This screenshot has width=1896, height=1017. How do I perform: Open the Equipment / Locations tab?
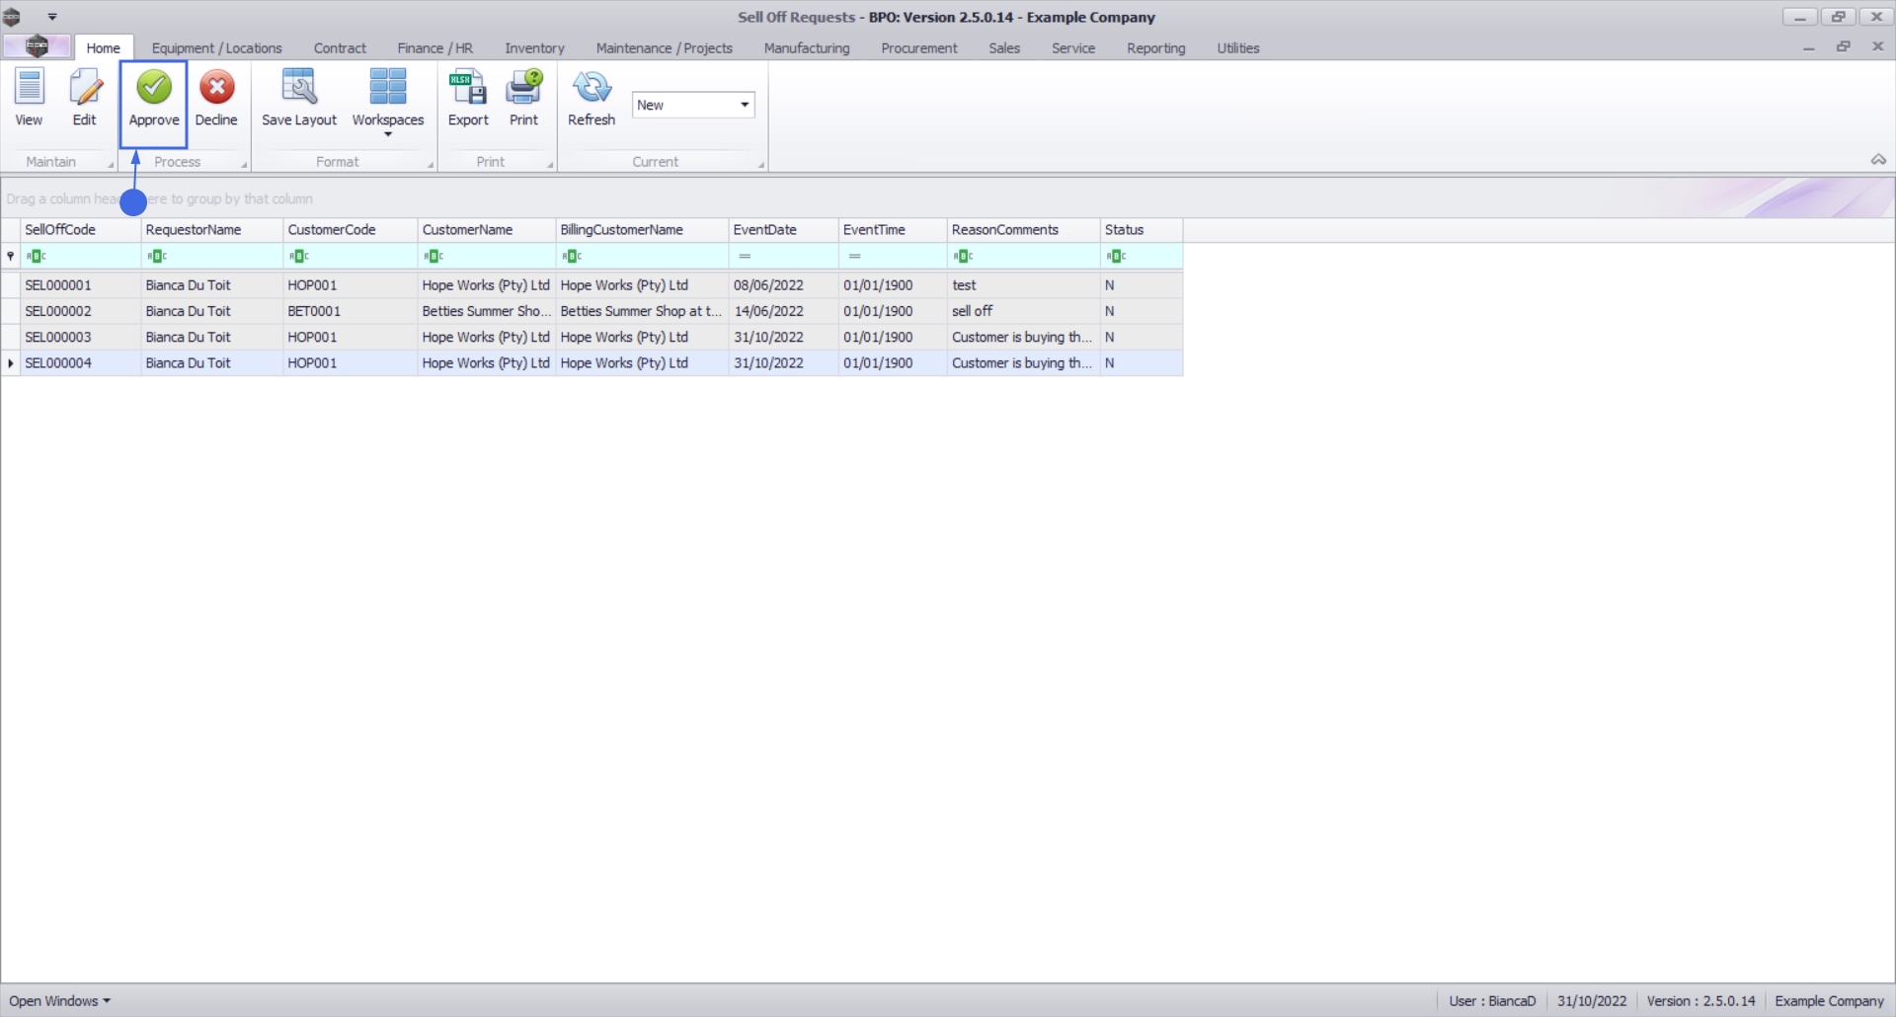tap(216, 47)
